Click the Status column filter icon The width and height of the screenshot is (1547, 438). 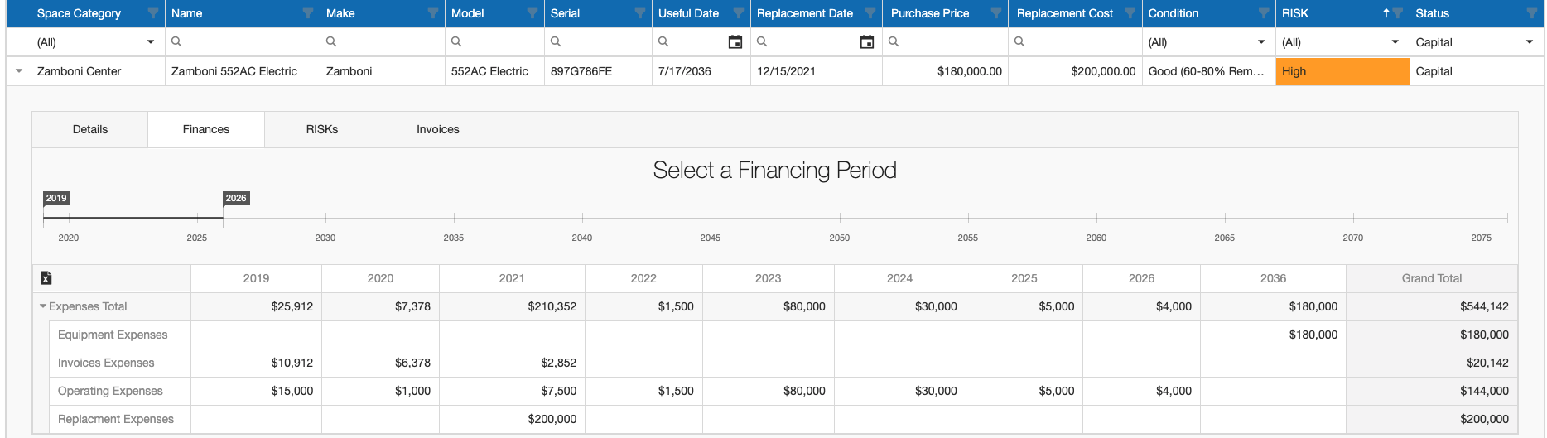coord(1531,13)
